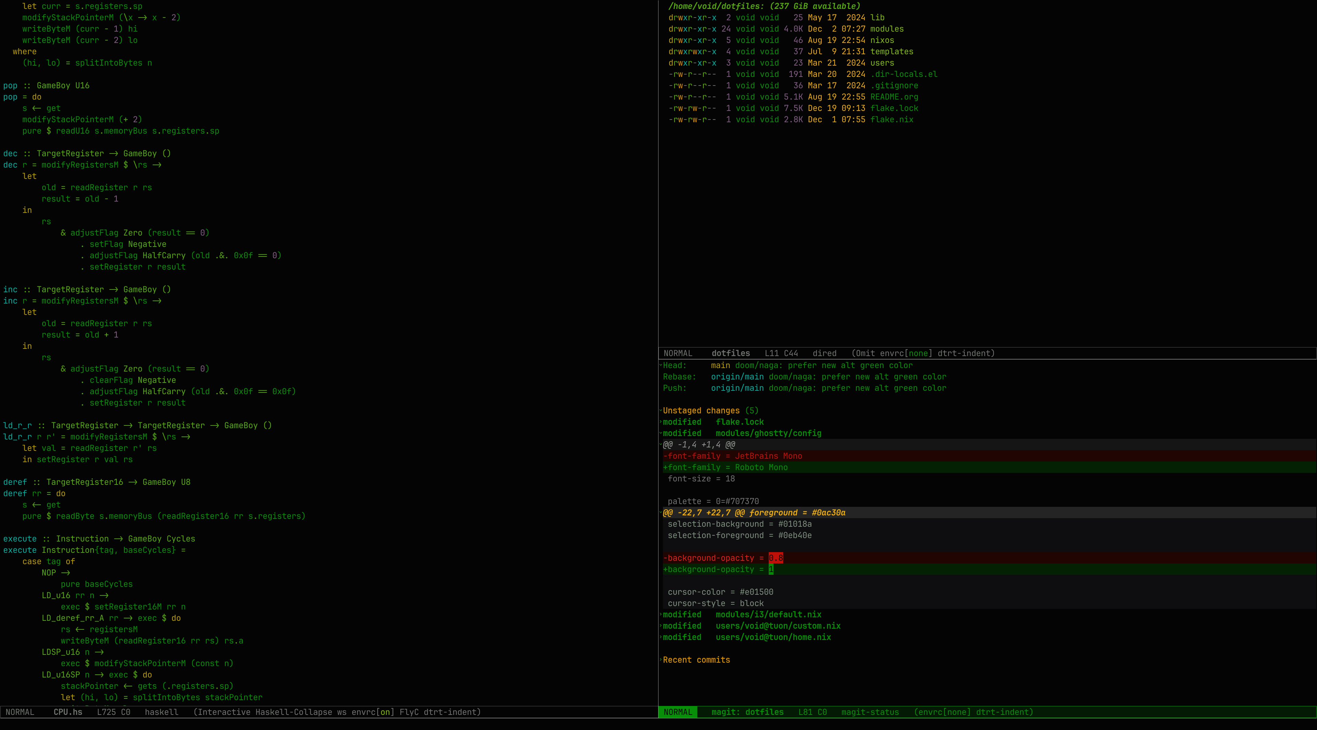This screenshot has height=730, width=1317.
Task: Click CPU.hs buffer name in modeline
Action: click(68, 712)
